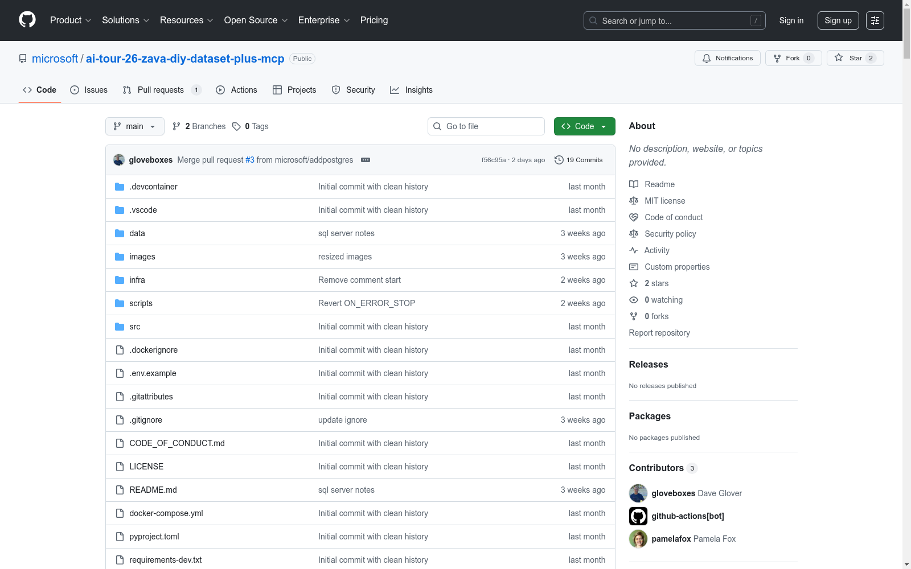Viewport: 911px width, 569px height.
Task: Open the Pull requests tab
Action: (x=162, y=90)
